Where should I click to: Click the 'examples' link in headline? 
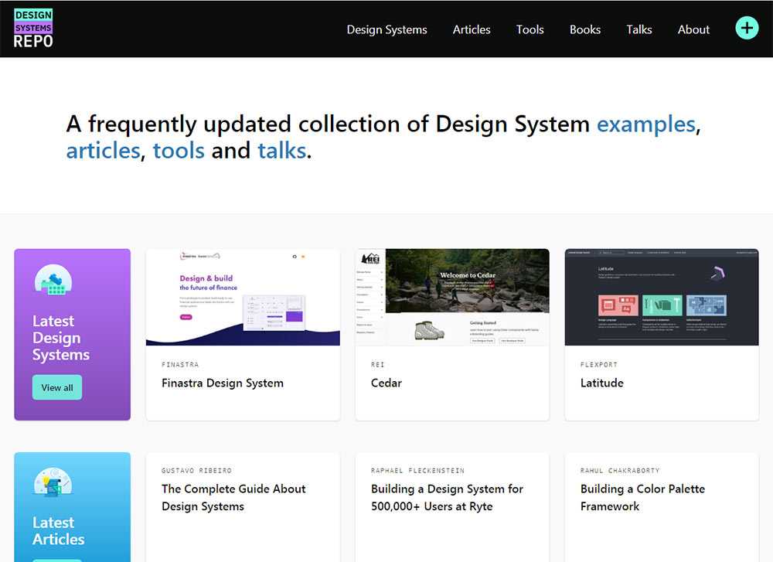(645, 124)
